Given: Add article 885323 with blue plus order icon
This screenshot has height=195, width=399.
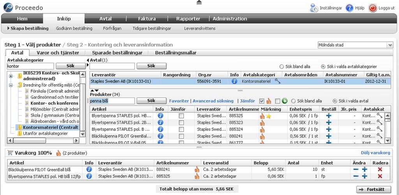Looking at the screenshot, I should 329,122.
